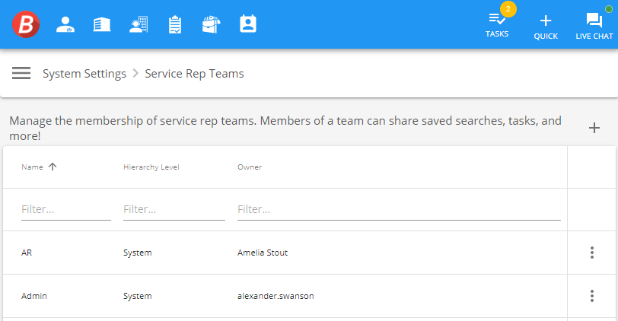Viewport: 618px width, 321px height.
Task: Start a Live Chat session
Action: click(x=594, y=25)
